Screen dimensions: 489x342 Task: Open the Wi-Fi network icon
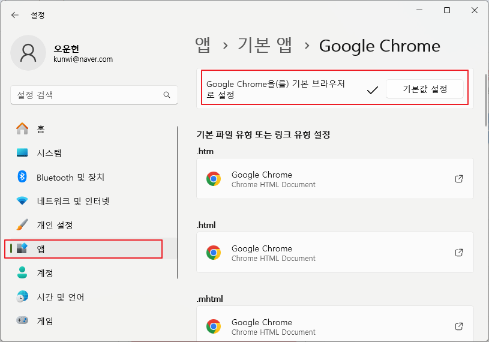22,201
